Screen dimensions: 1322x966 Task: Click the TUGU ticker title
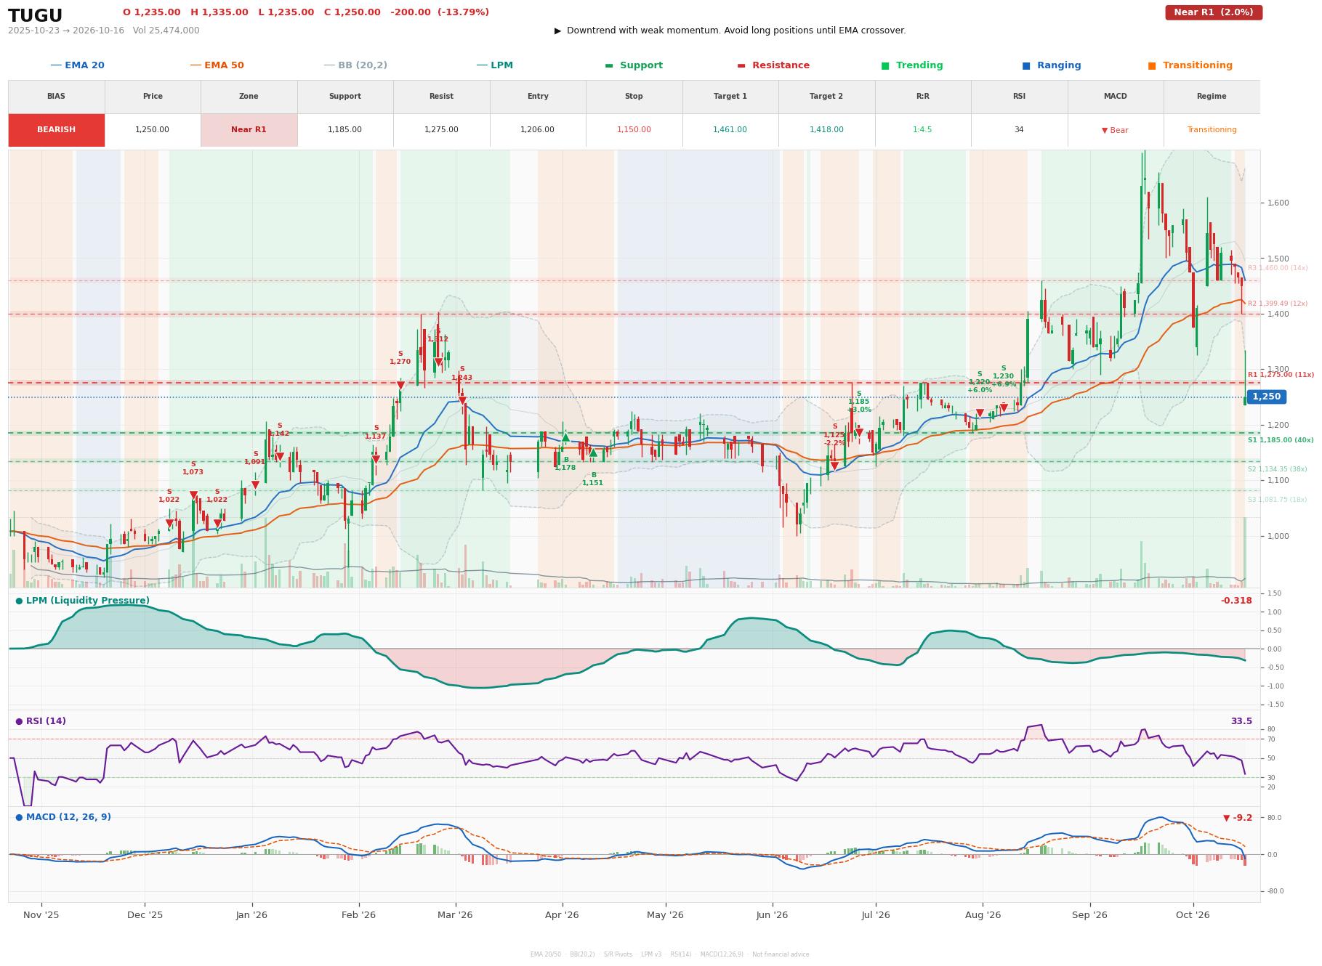click(35, 16)
